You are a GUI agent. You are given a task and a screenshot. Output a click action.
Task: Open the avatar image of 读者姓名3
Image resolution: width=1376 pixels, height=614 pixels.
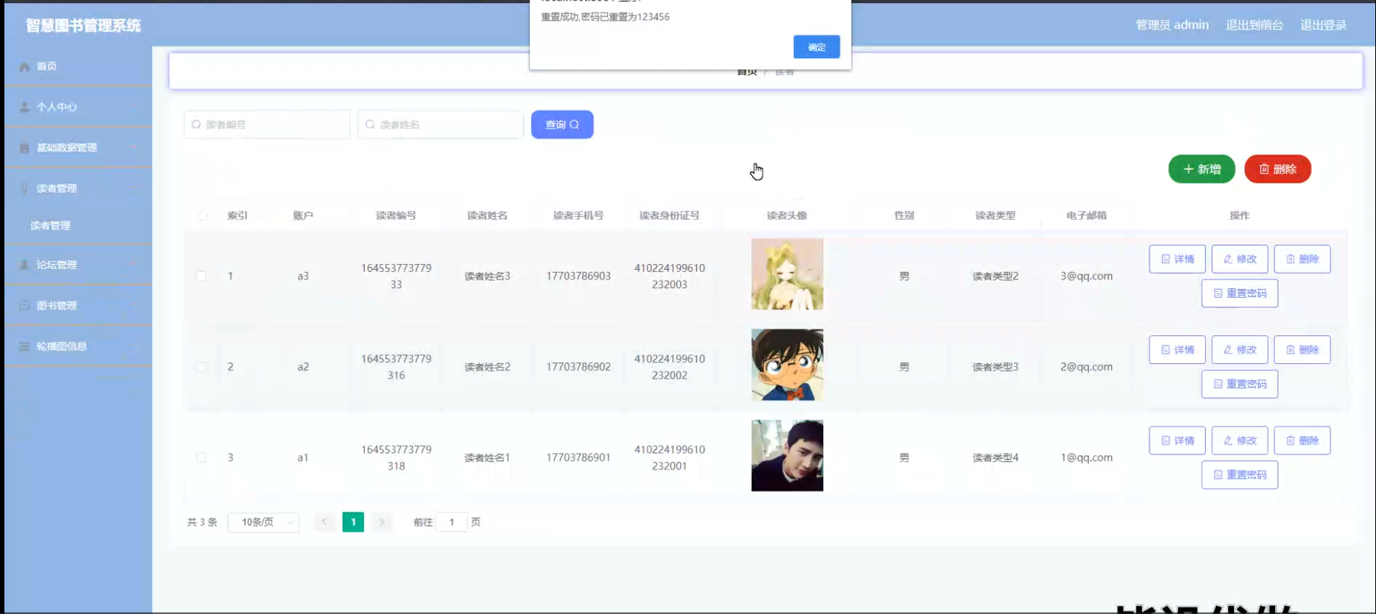tap(787, 274)
